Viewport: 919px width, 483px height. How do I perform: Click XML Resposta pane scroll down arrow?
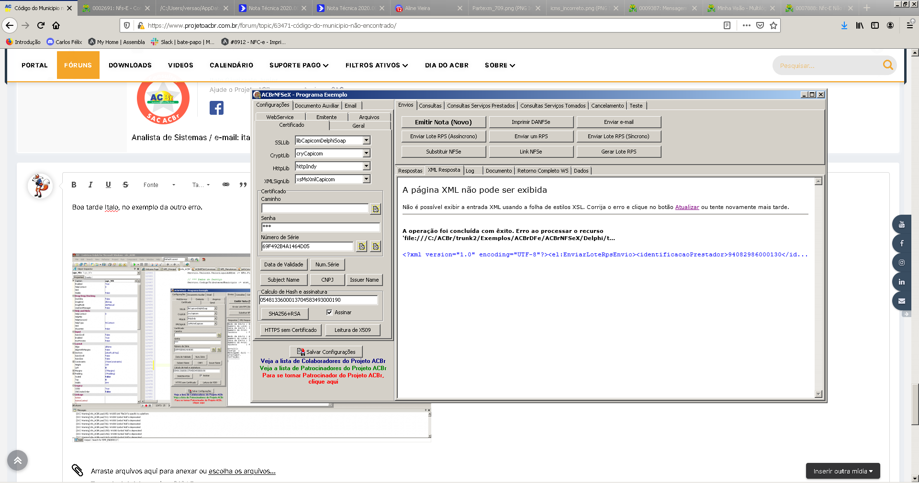[818, 394]
